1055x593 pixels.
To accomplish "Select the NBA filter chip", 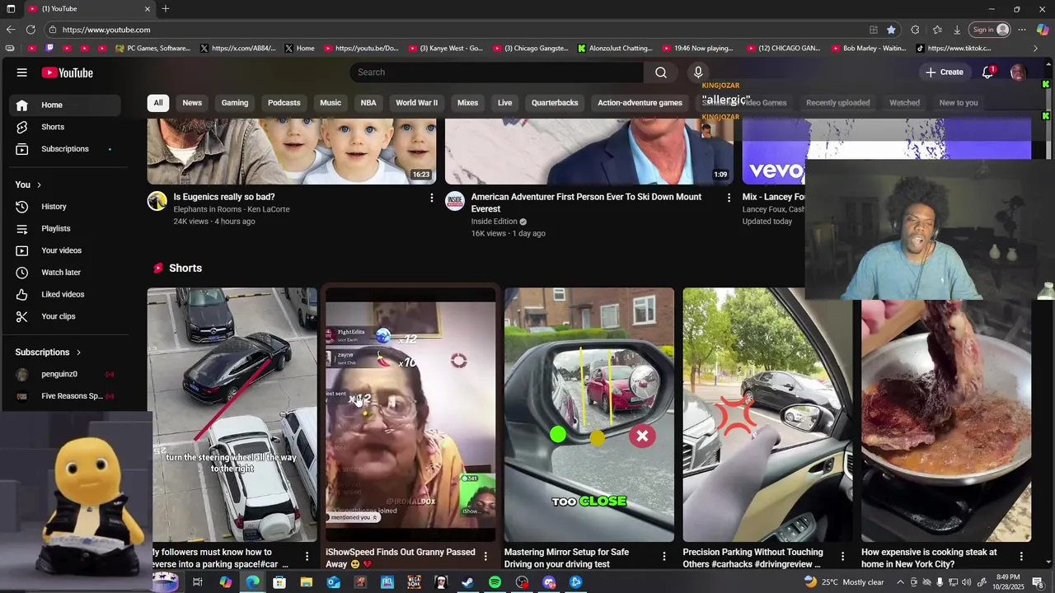I will pyautogui.click(x=368, y=103).
